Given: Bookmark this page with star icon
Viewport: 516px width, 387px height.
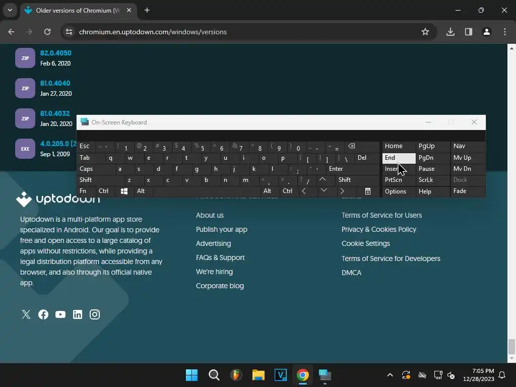Looking at the screenshot, I should [425, 32].
